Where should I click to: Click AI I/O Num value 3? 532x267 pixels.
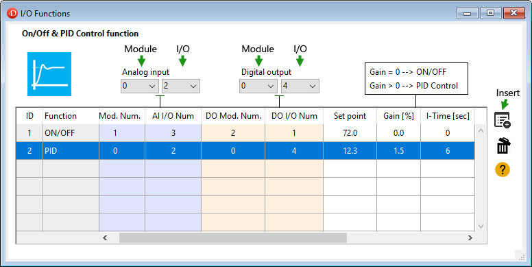pyautogui.click(x=173, y=133)
